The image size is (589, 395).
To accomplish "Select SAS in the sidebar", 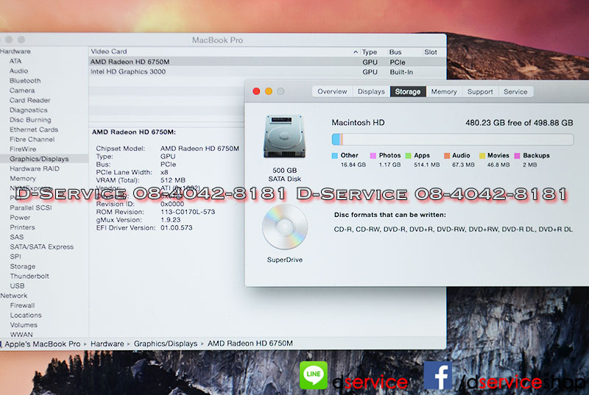I will point(16,237).
